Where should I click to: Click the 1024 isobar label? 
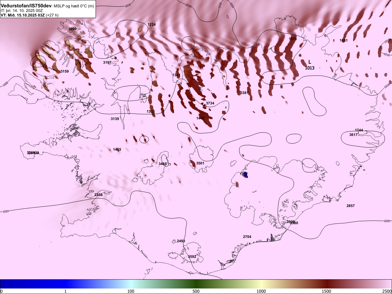pos(6,212)
